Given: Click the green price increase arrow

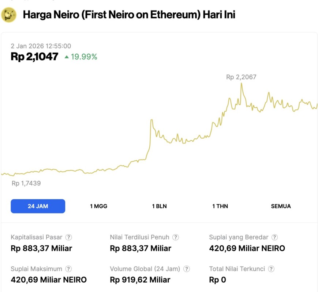Looking at the screenshot, I should click(66, 57).
